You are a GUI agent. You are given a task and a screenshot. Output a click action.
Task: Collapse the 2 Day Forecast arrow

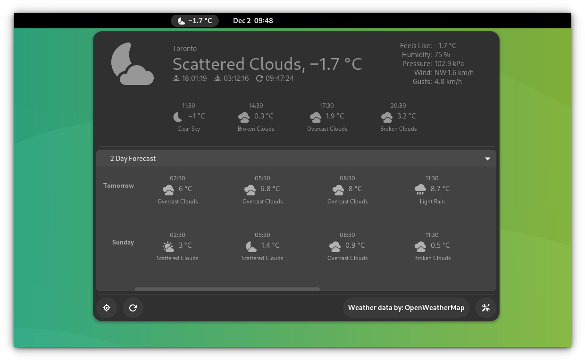coord(487,159)
